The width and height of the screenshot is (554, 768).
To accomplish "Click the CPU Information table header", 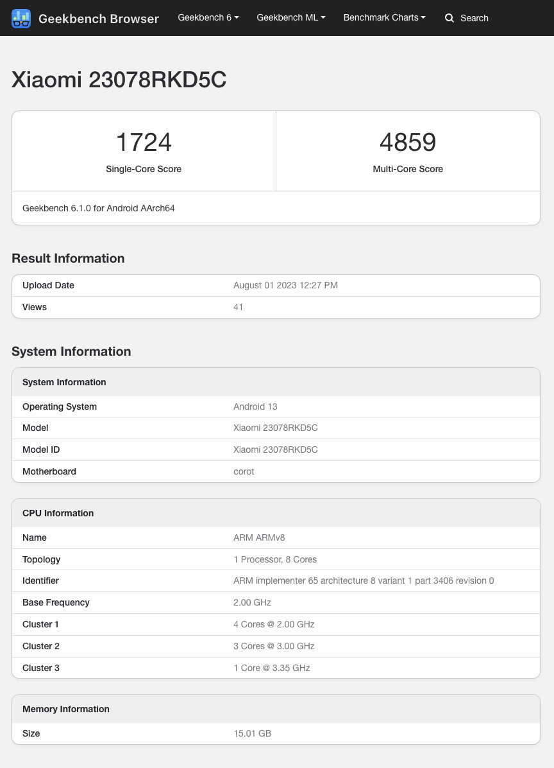I will 276,513.
